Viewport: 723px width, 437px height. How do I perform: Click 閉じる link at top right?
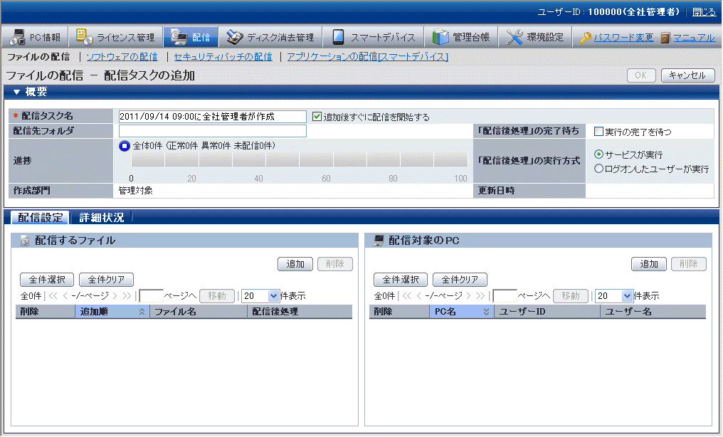704,12
